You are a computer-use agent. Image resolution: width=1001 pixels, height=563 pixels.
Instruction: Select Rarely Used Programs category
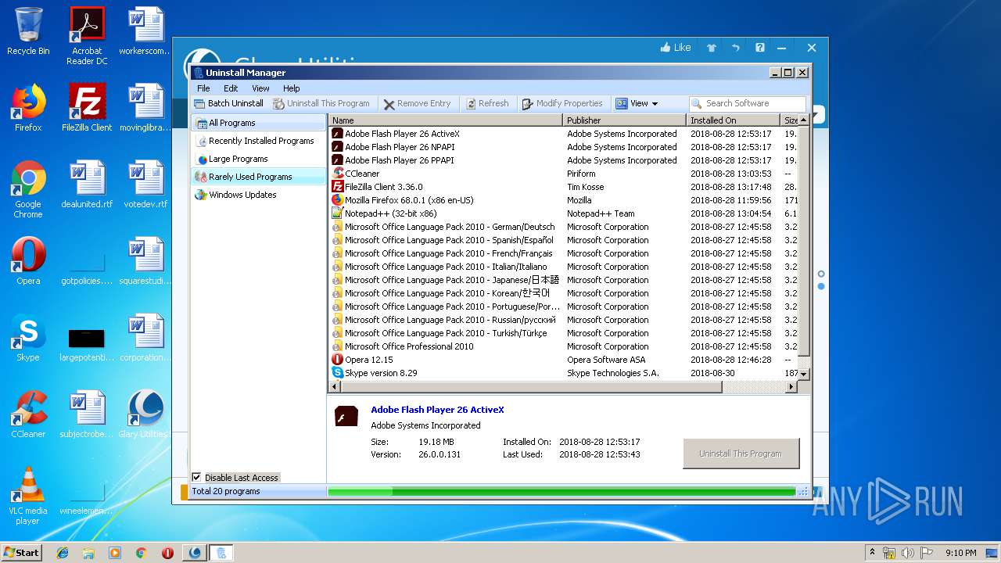click(x=258, y=177)
